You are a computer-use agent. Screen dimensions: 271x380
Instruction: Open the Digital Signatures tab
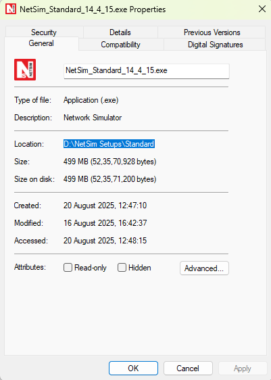click(x=216, y=45)
